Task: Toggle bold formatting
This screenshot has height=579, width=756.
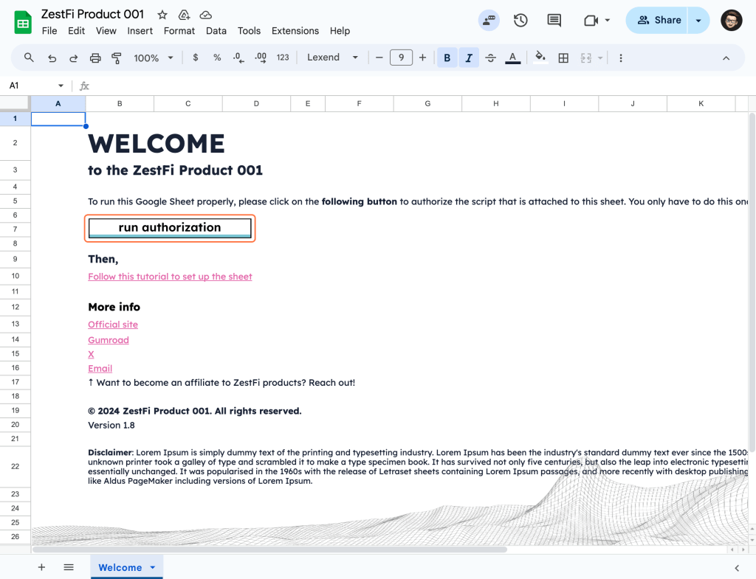Action: point(447,57)
